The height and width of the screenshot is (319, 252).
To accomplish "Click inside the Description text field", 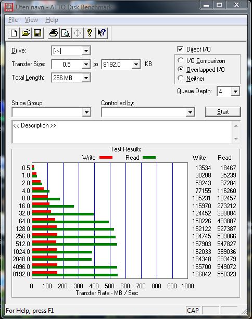I will (122, 132).
